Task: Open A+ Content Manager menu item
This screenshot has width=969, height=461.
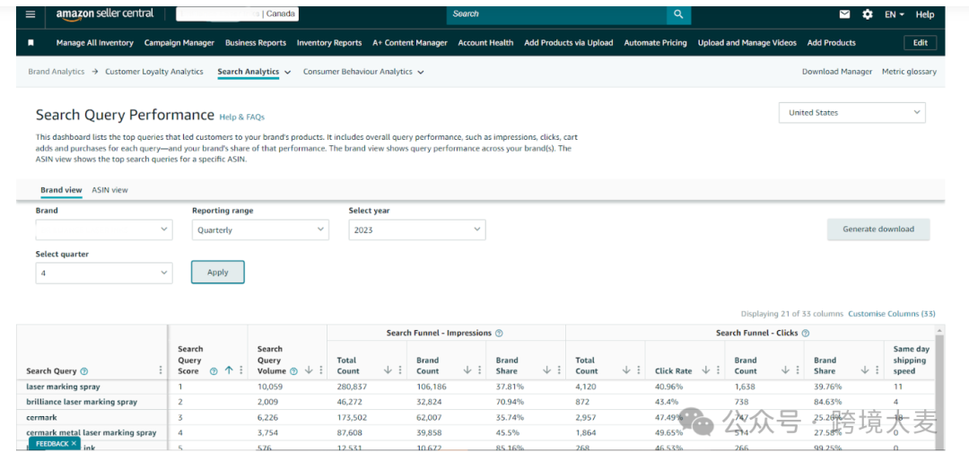Action: pos(410,43)
